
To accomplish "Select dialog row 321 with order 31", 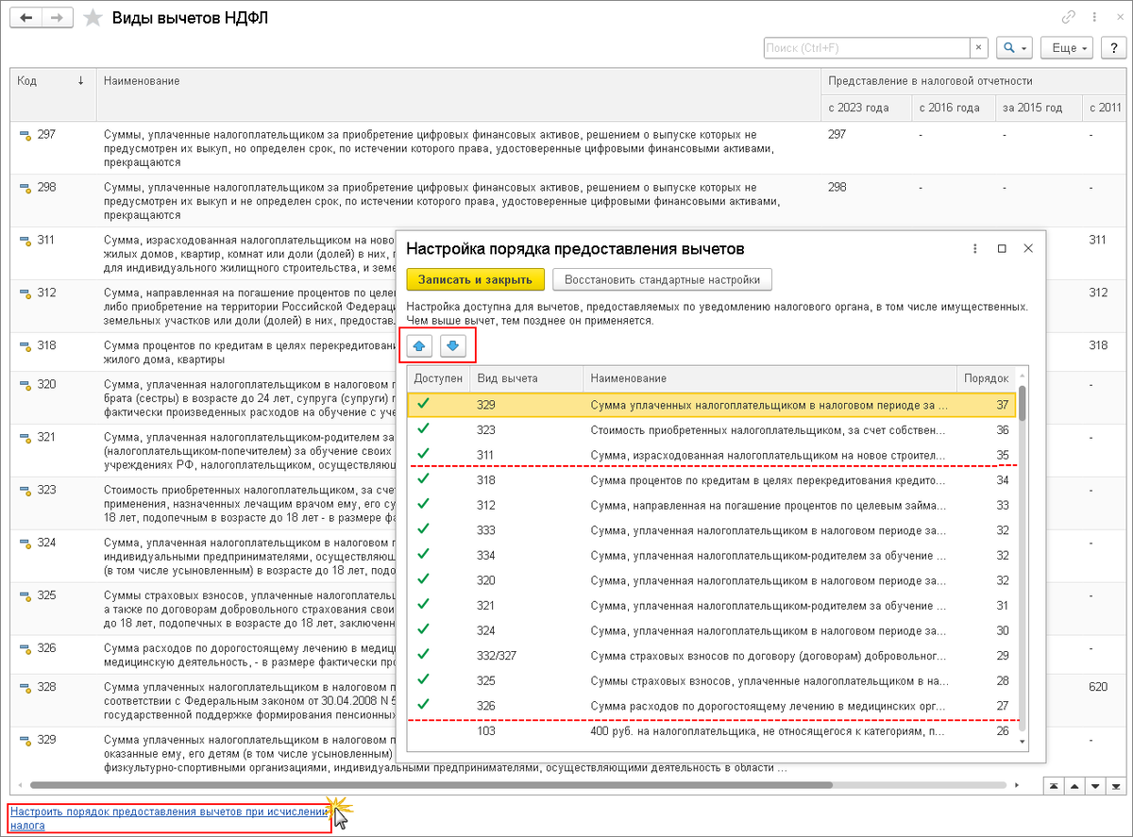I will (712, 605).
